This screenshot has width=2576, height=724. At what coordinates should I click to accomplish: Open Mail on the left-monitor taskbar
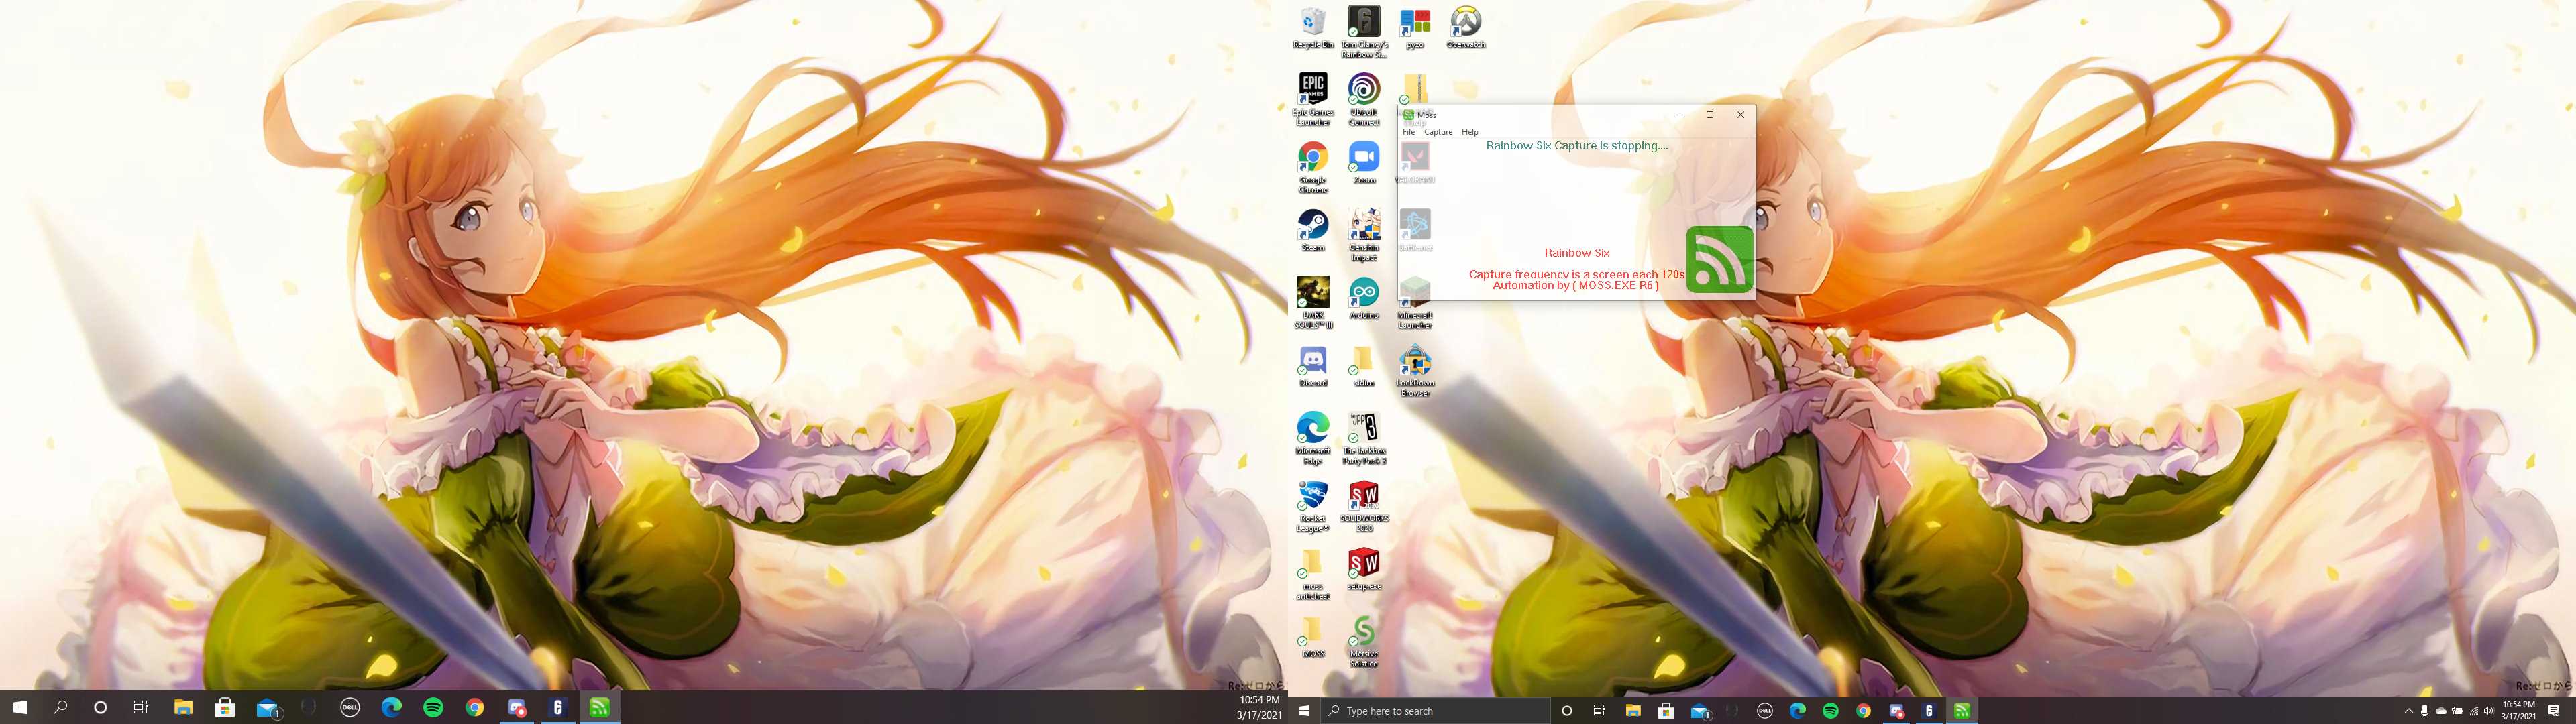click(268, 707)
